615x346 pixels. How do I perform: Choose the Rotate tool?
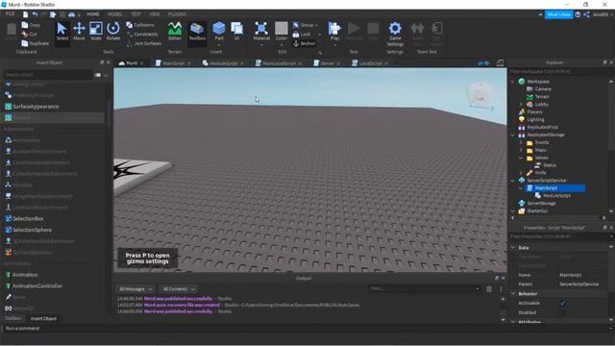click(x=113, y=32)
